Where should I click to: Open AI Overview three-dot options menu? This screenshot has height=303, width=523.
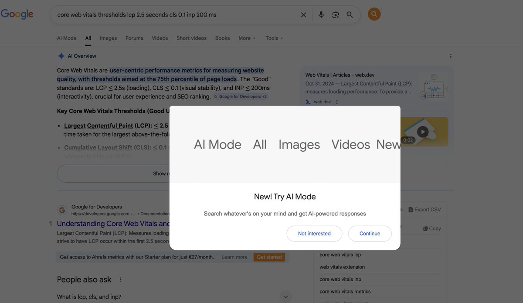pos(451,56)
